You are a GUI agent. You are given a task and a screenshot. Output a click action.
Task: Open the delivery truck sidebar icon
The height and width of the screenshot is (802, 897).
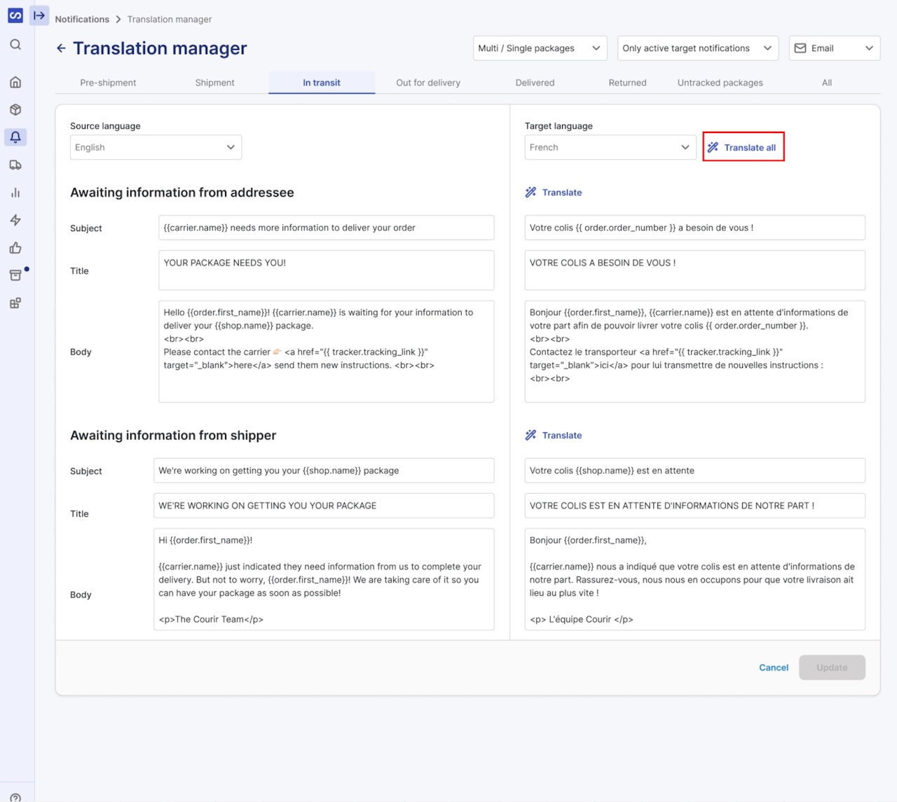coord(15,165)
